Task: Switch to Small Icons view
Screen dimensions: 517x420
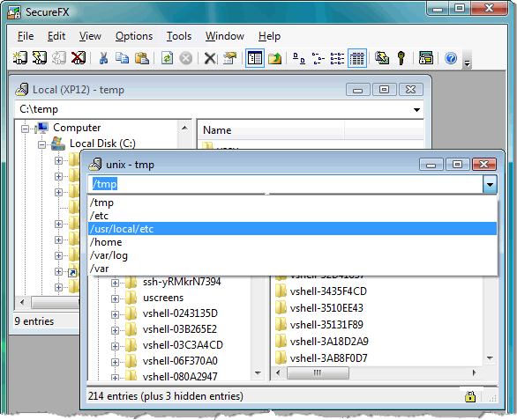Action: point(318,58)
